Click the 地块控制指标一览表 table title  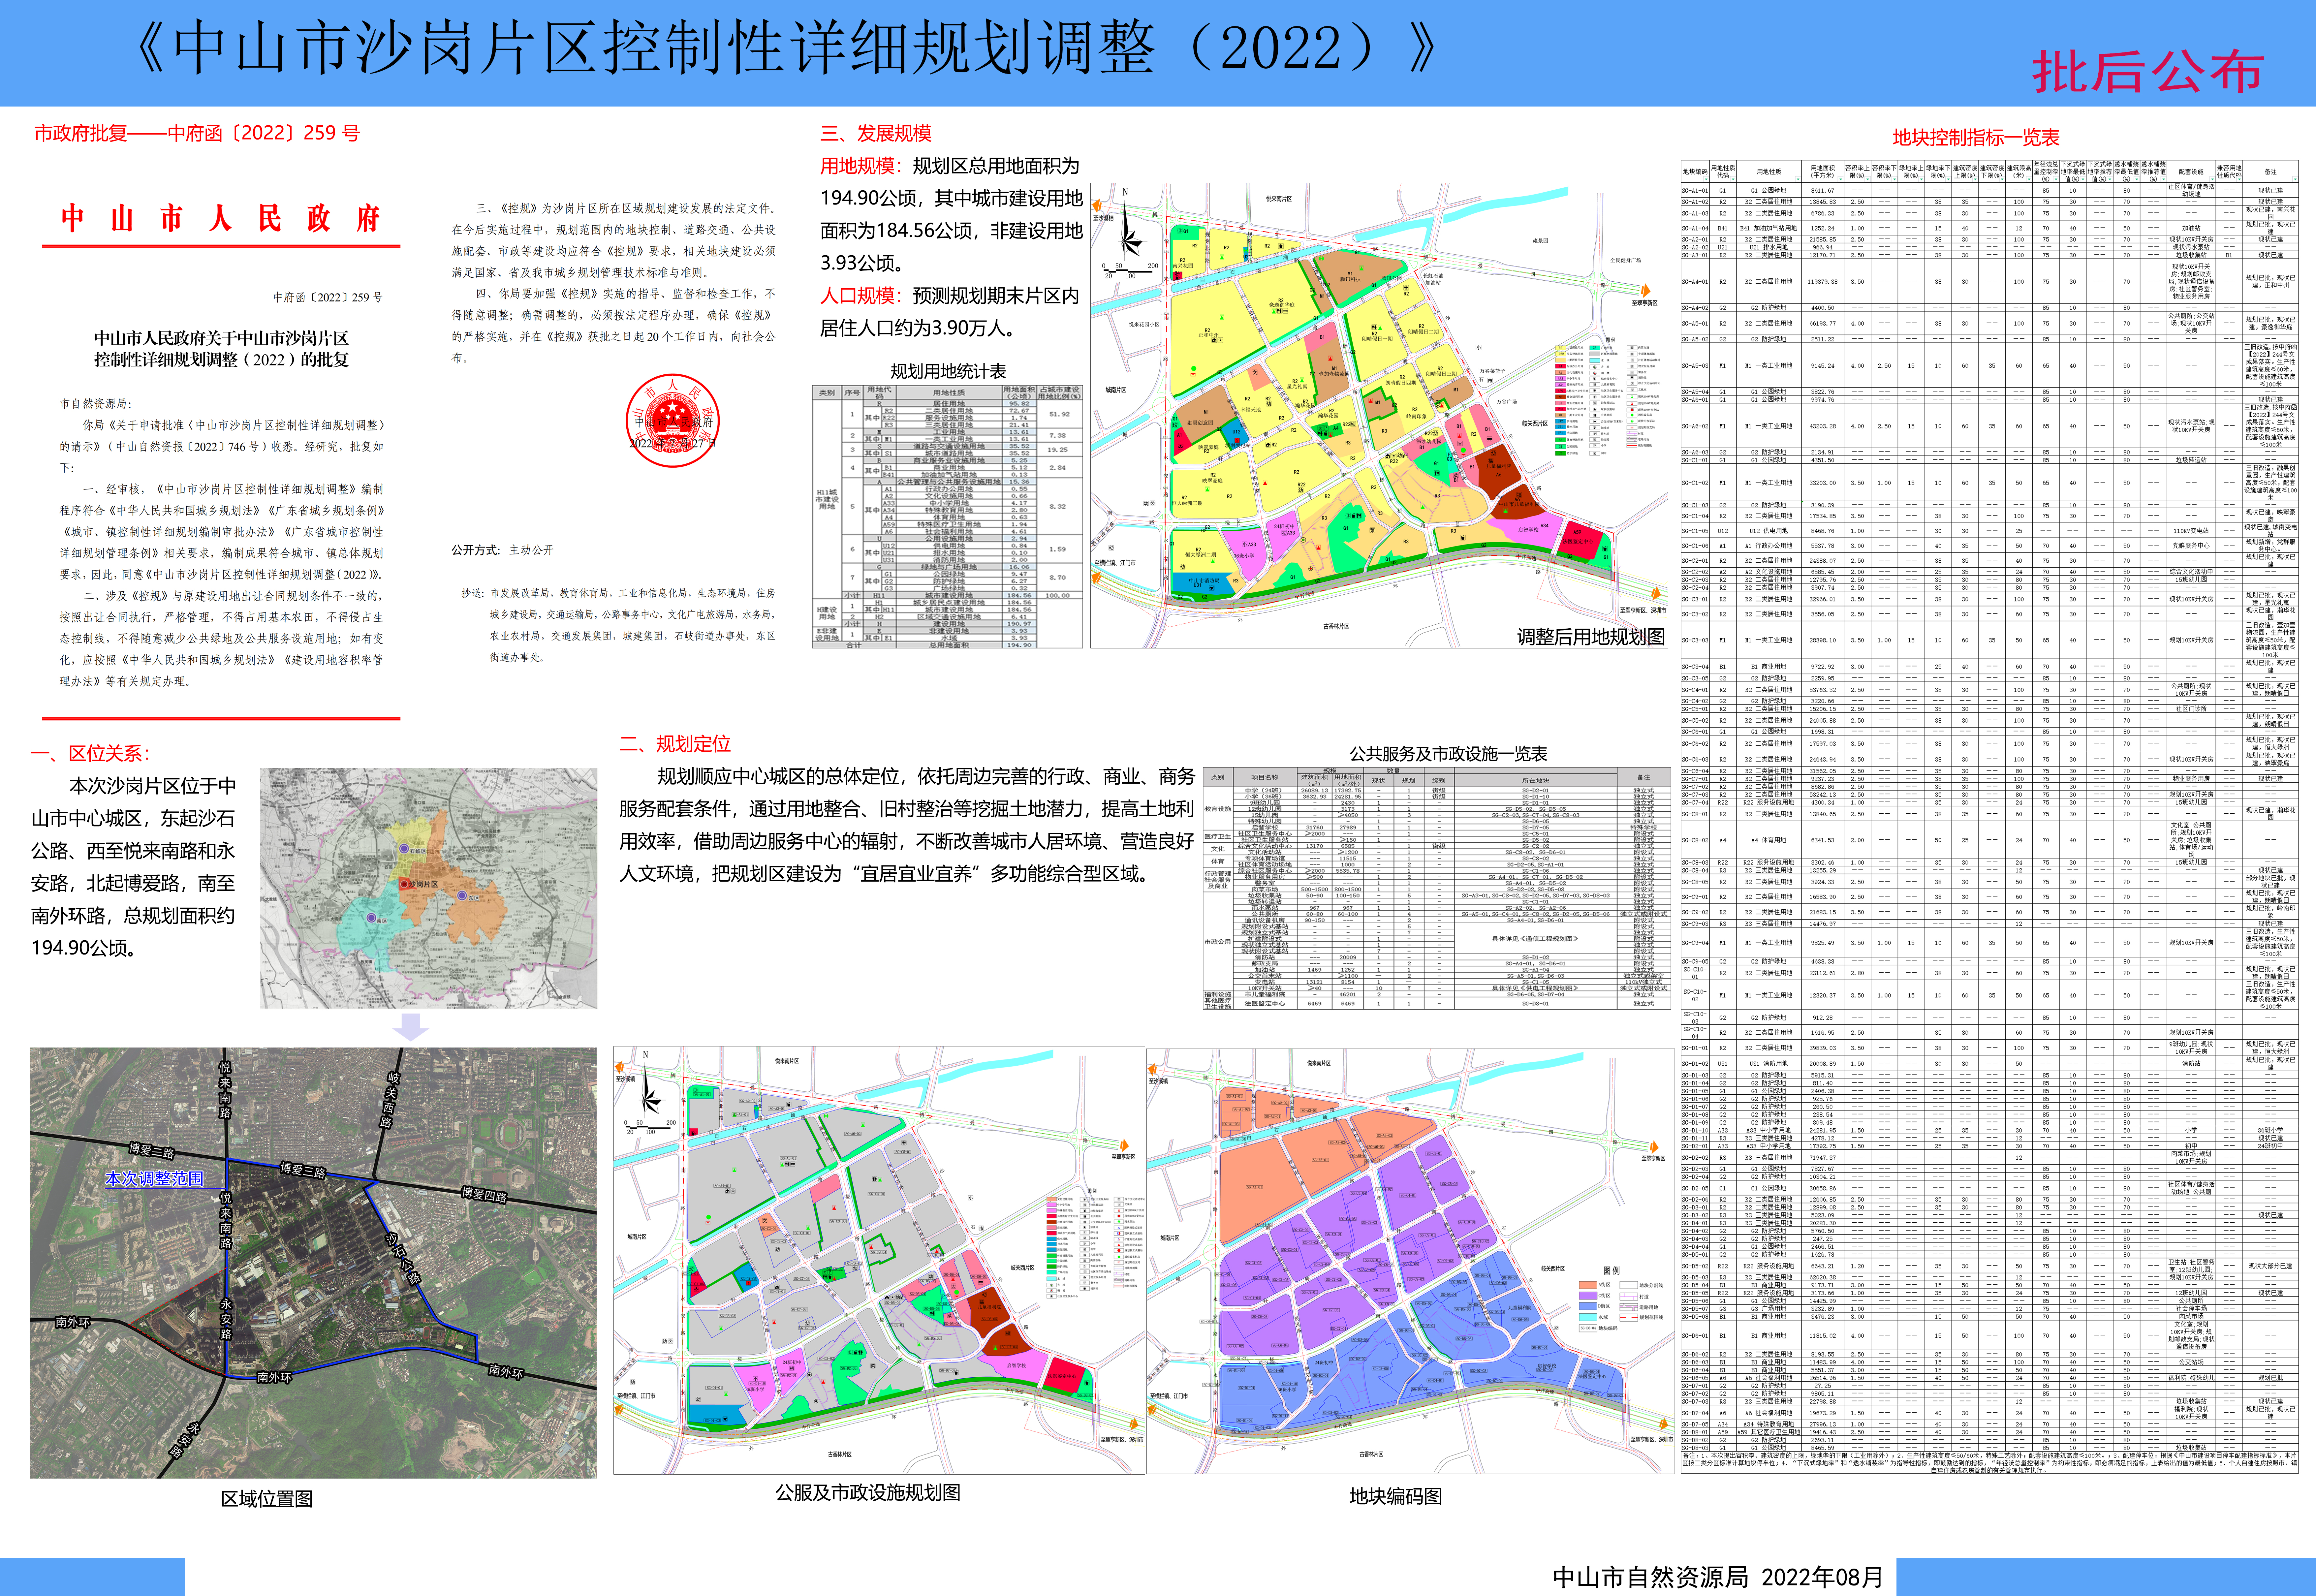click(1976, 138)
